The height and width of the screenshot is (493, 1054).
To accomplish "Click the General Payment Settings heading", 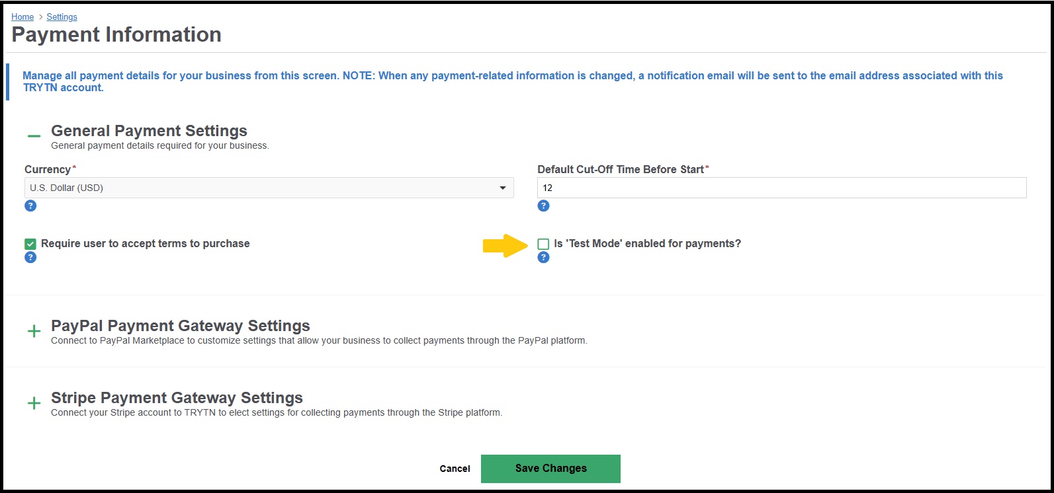I will tap(149, 131).
